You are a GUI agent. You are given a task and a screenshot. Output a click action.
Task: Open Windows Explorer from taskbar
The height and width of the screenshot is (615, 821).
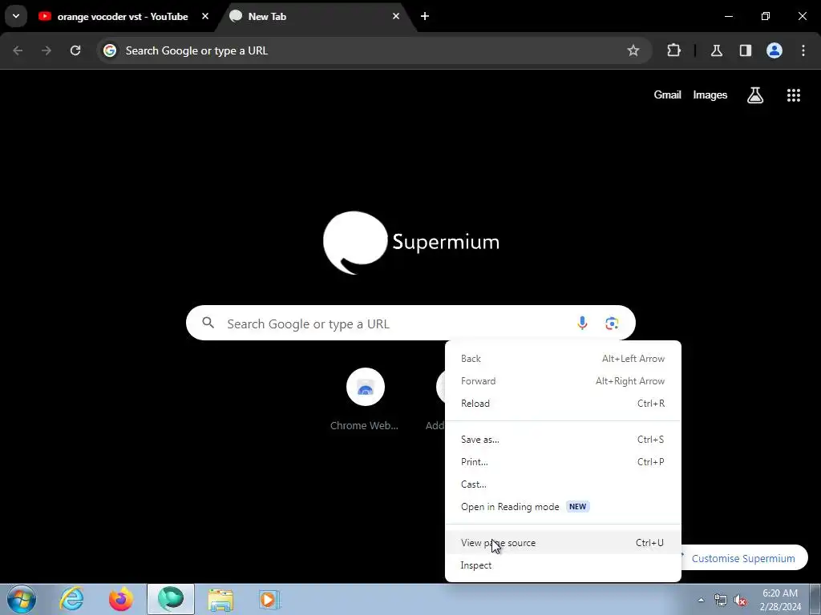(220, 600)
